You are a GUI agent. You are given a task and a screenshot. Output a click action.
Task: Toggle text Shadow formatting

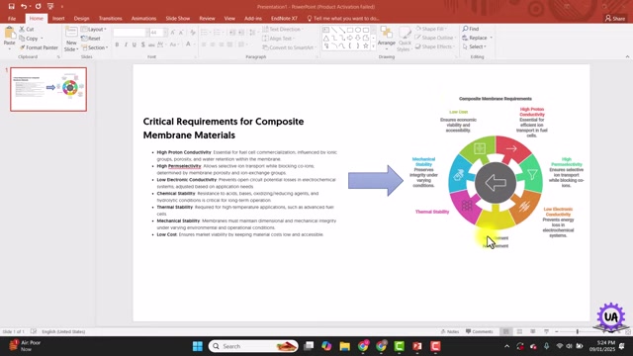click(142, 44)
